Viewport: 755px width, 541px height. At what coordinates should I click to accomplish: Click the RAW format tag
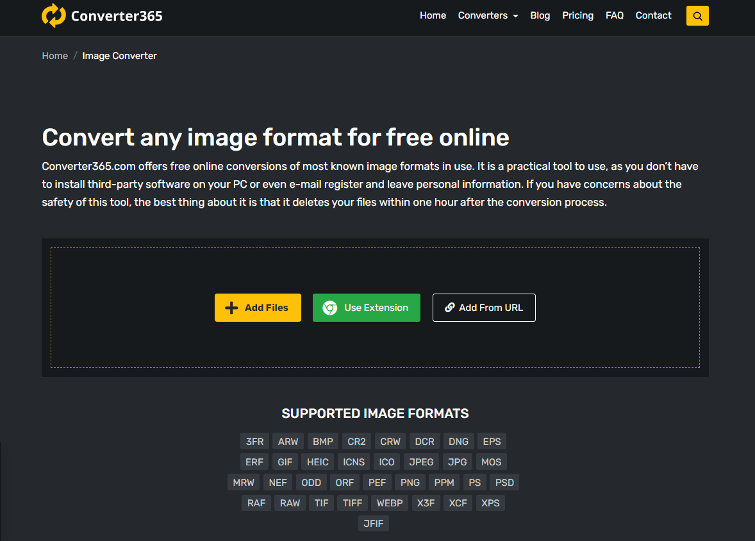point(290,503)
